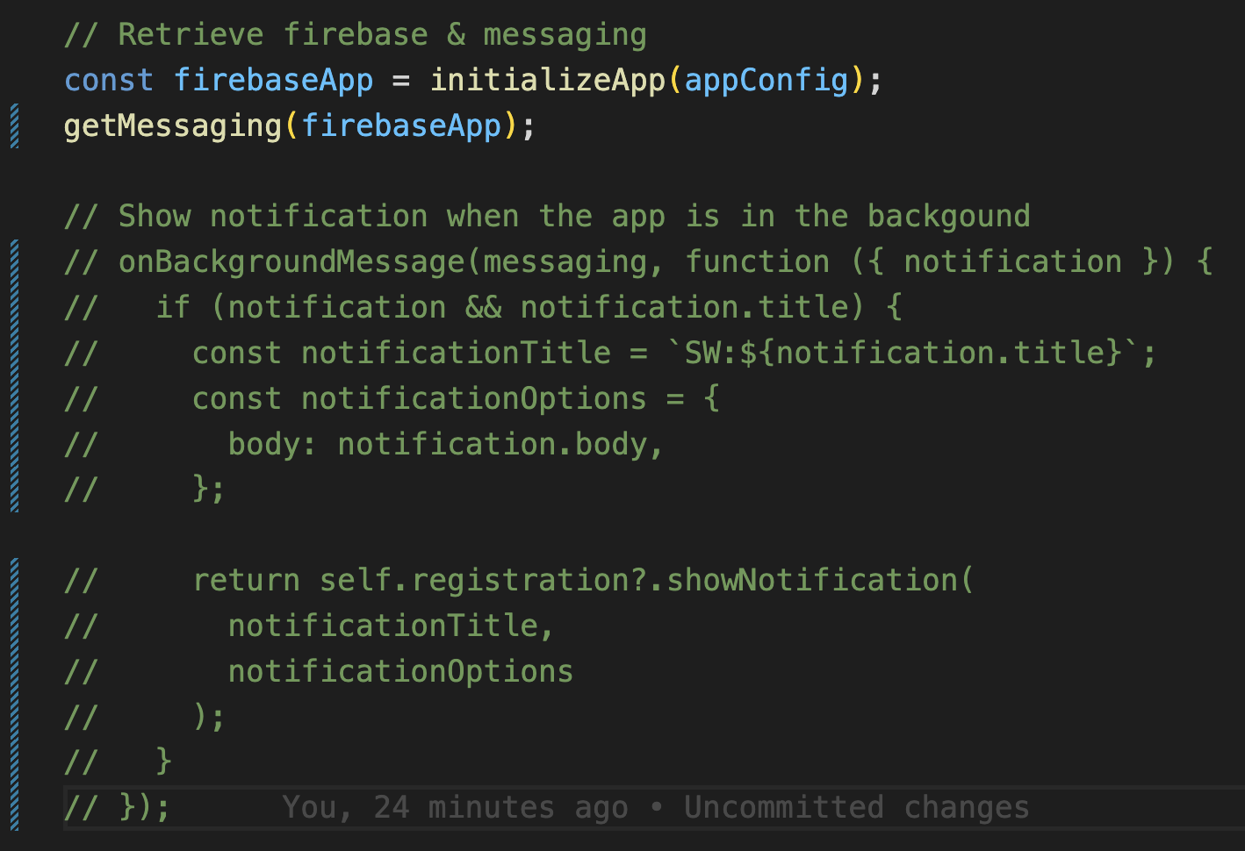Select firebaseApp in the const declaration
Screen dimensions: 1245x851
273,81
